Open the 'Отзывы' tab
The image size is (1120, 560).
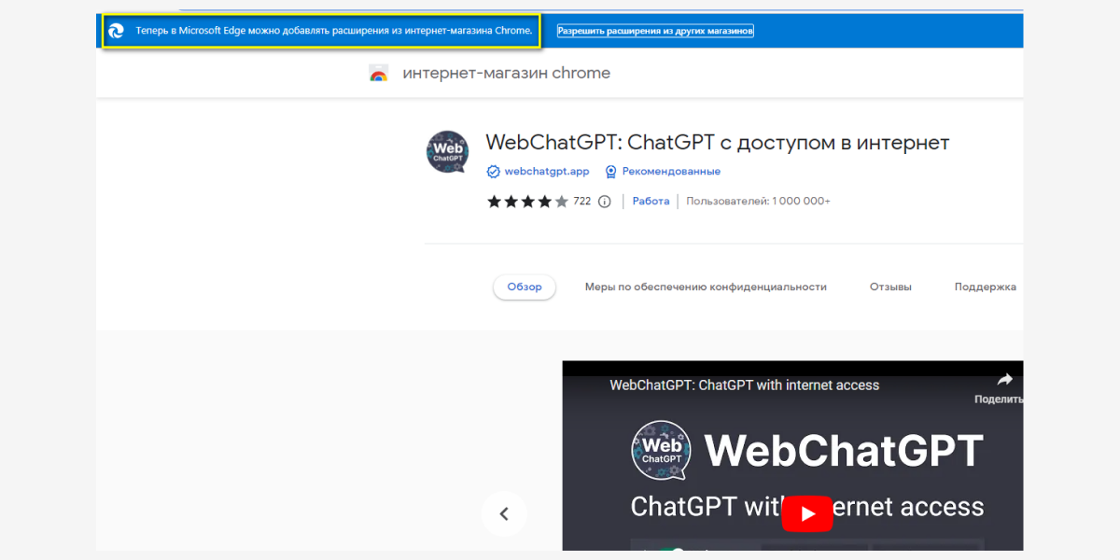pyautogui.click(x=890, y=287)
